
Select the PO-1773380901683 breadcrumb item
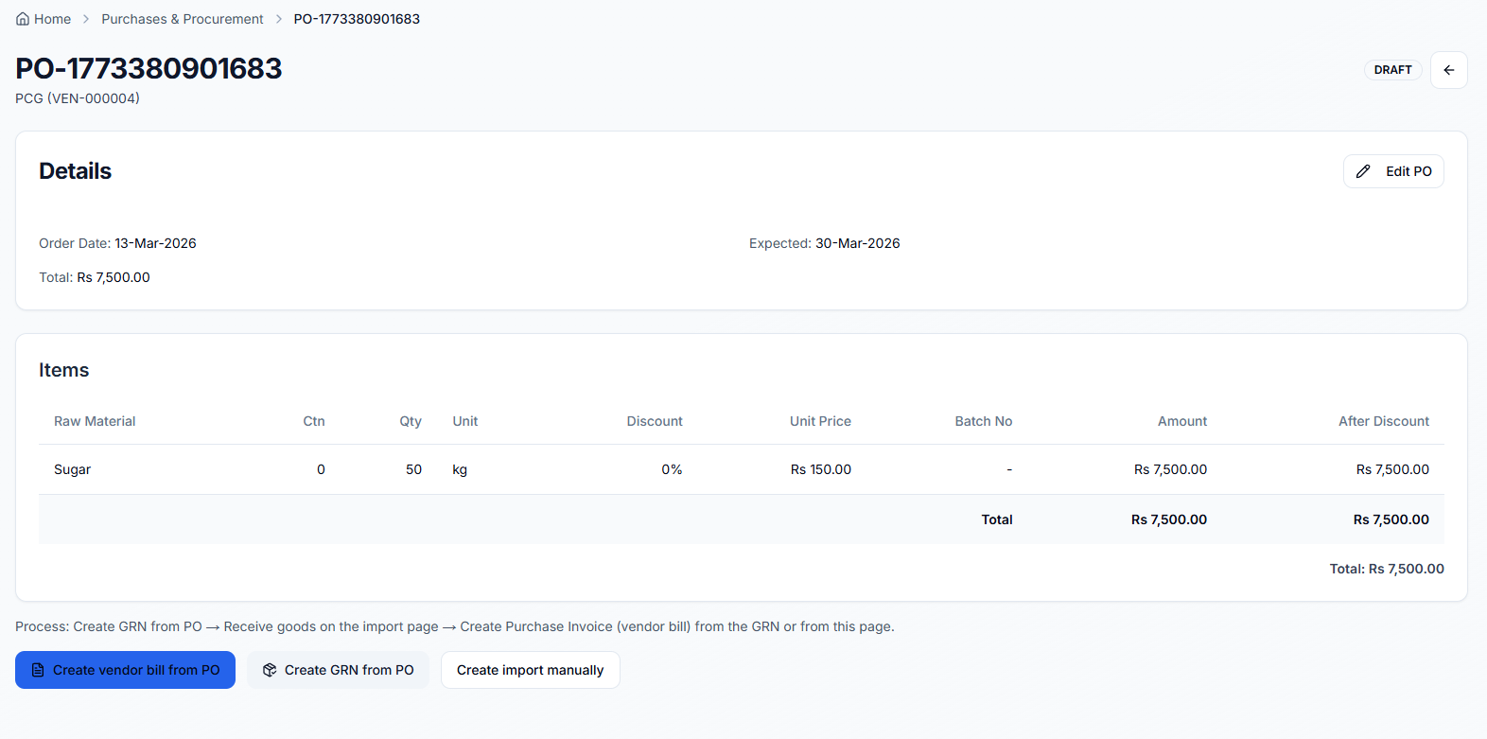[357, 19]
